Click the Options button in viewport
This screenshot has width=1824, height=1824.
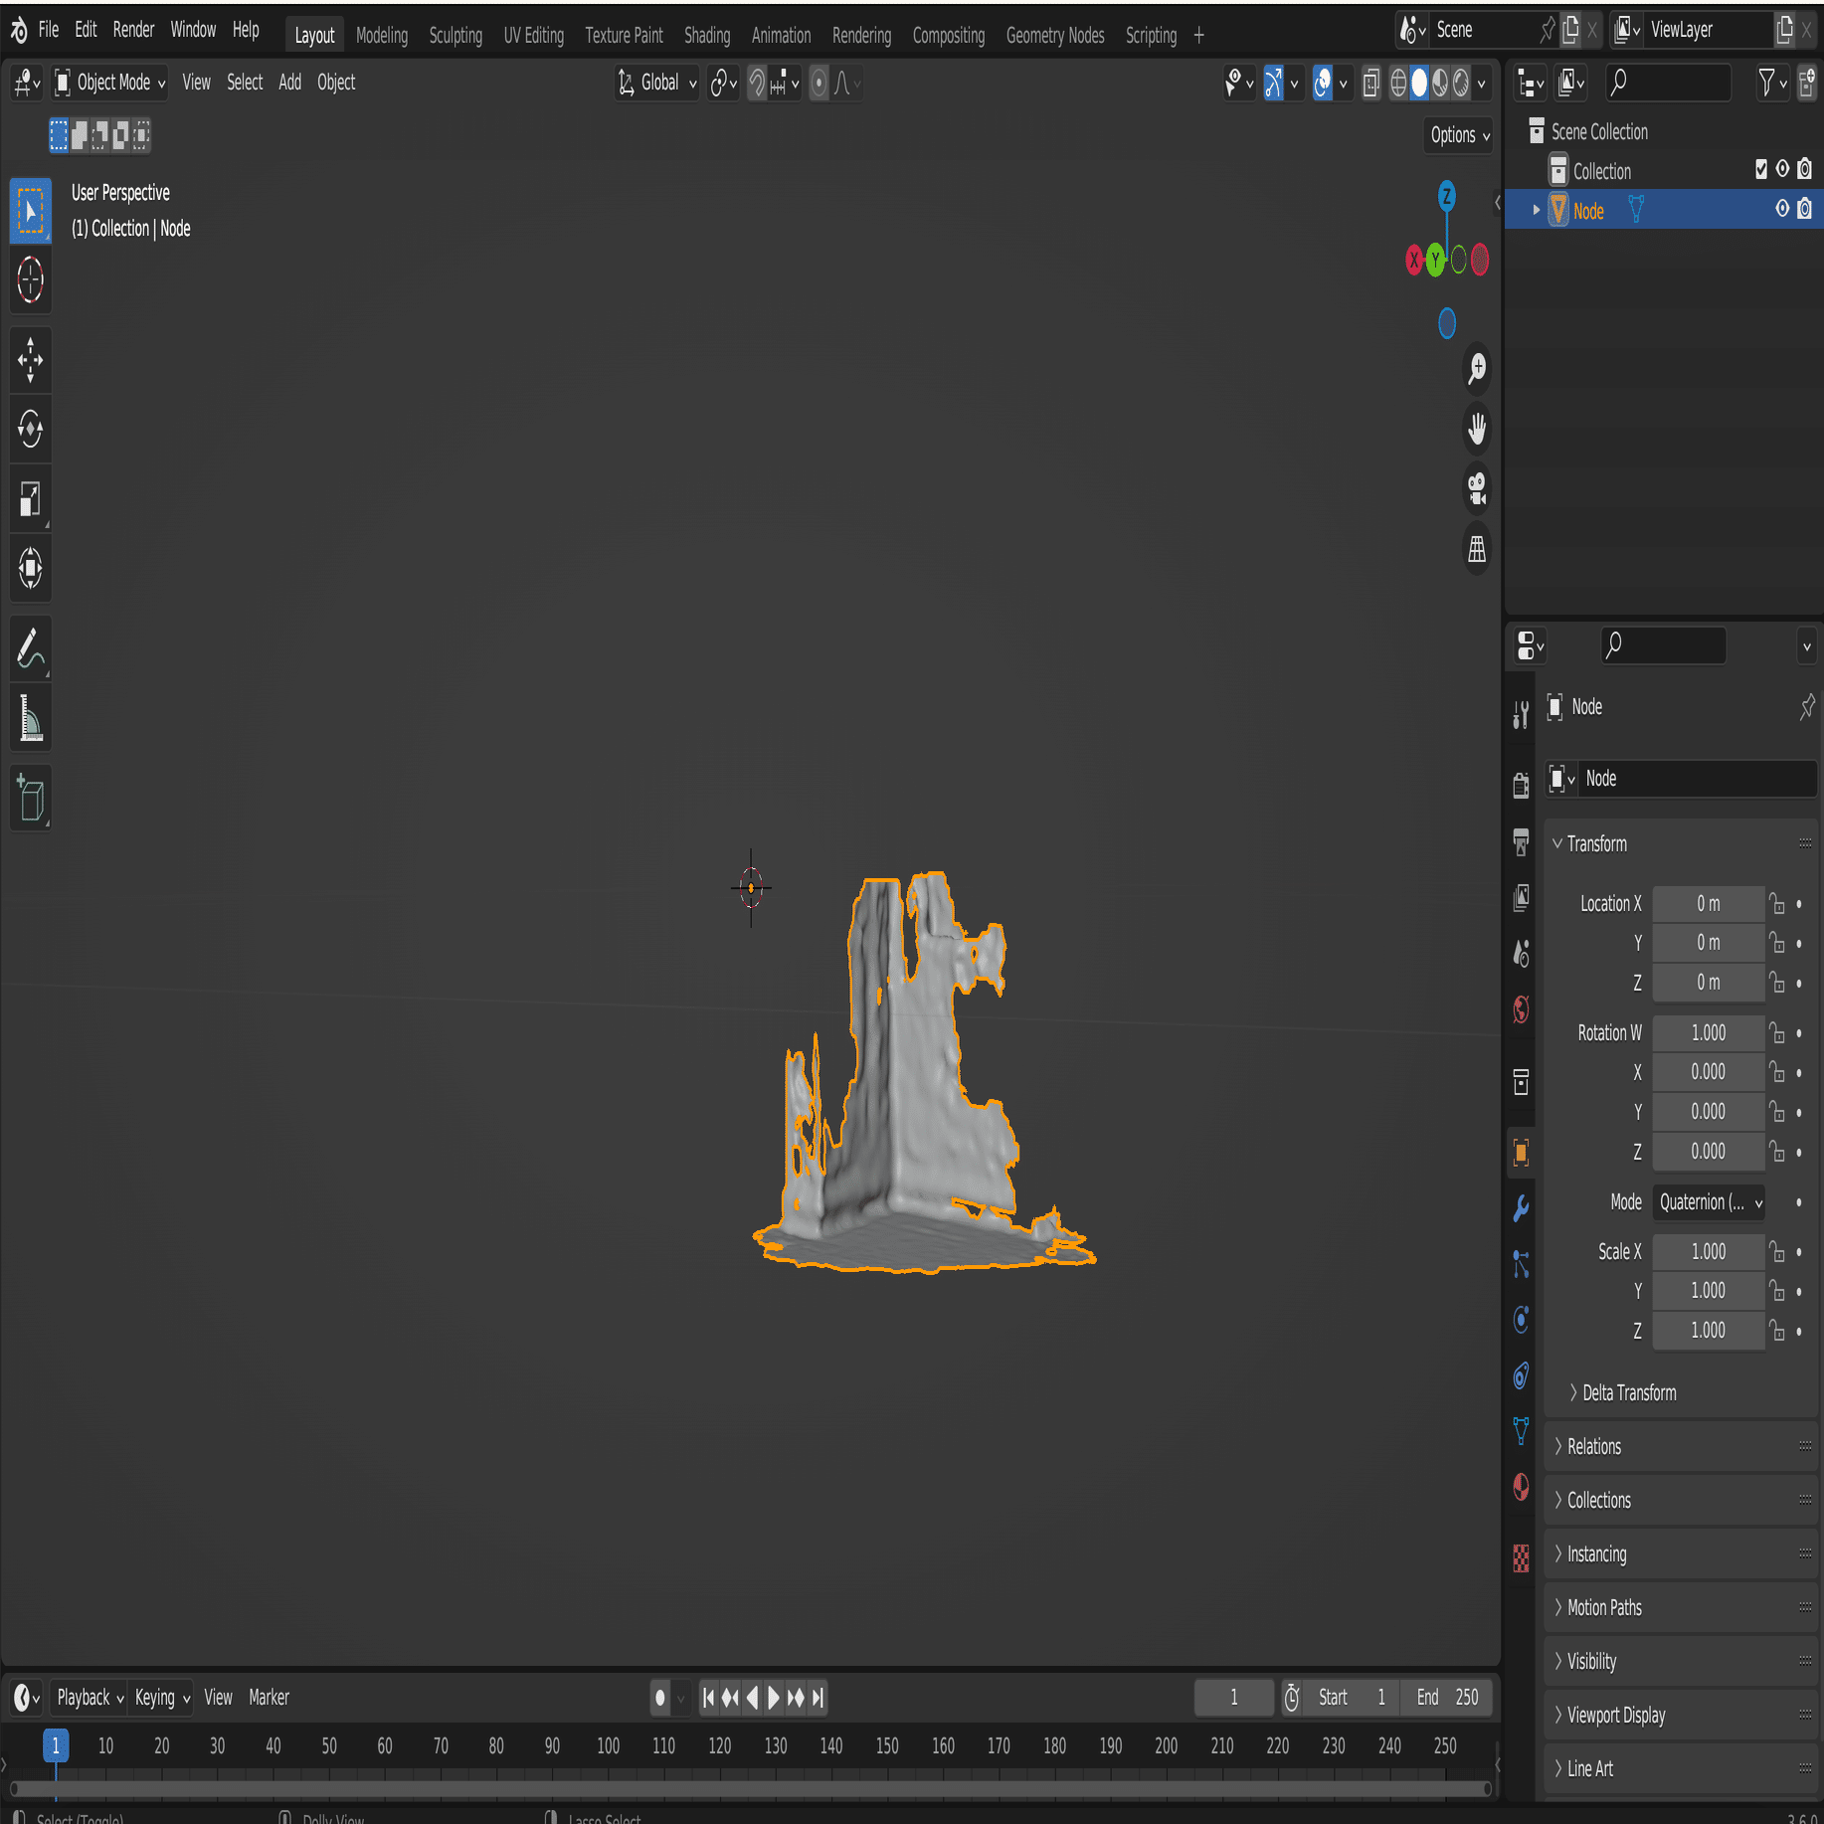pos(1459,135)
